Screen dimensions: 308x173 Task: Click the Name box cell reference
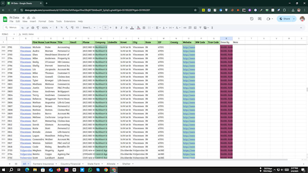coord(8,34)
